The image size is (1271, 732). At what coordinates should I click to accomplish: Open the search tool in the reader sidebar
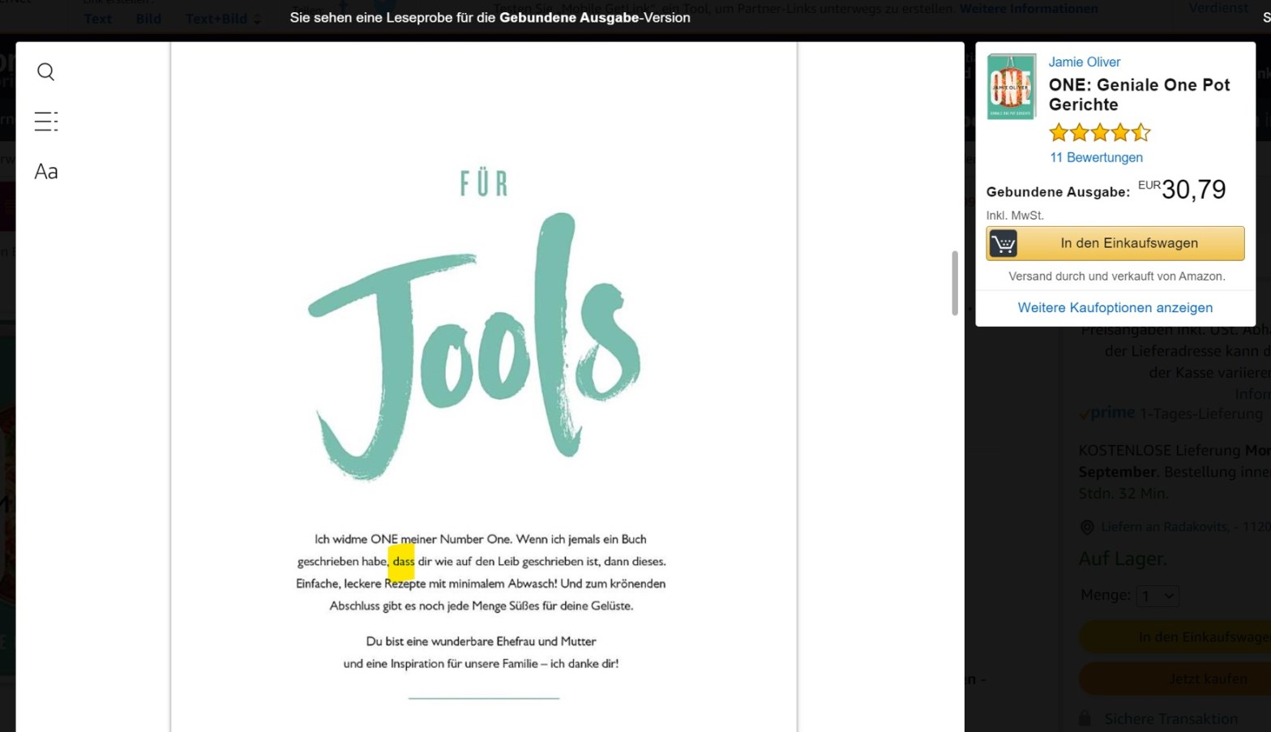[46, 72]
